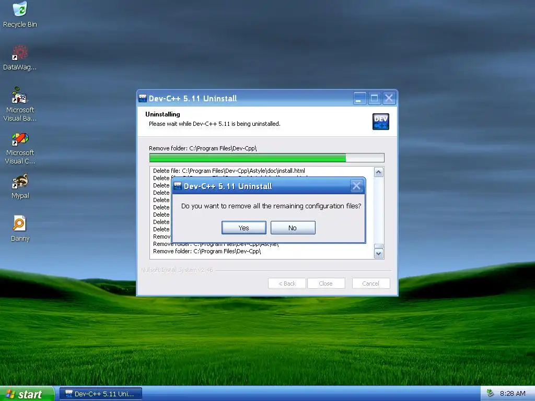
Task: Select log line 'Astyle\doc\install.html'
Action: [x=229, y=171]
